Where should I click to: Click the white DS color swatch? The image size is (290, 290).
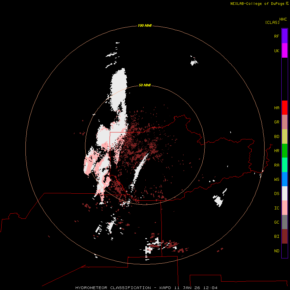285,193
